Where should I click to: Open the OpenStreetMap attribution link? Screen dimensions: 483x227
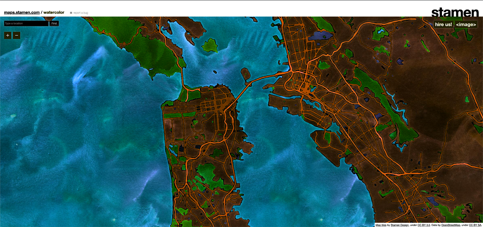click(451, 225)
